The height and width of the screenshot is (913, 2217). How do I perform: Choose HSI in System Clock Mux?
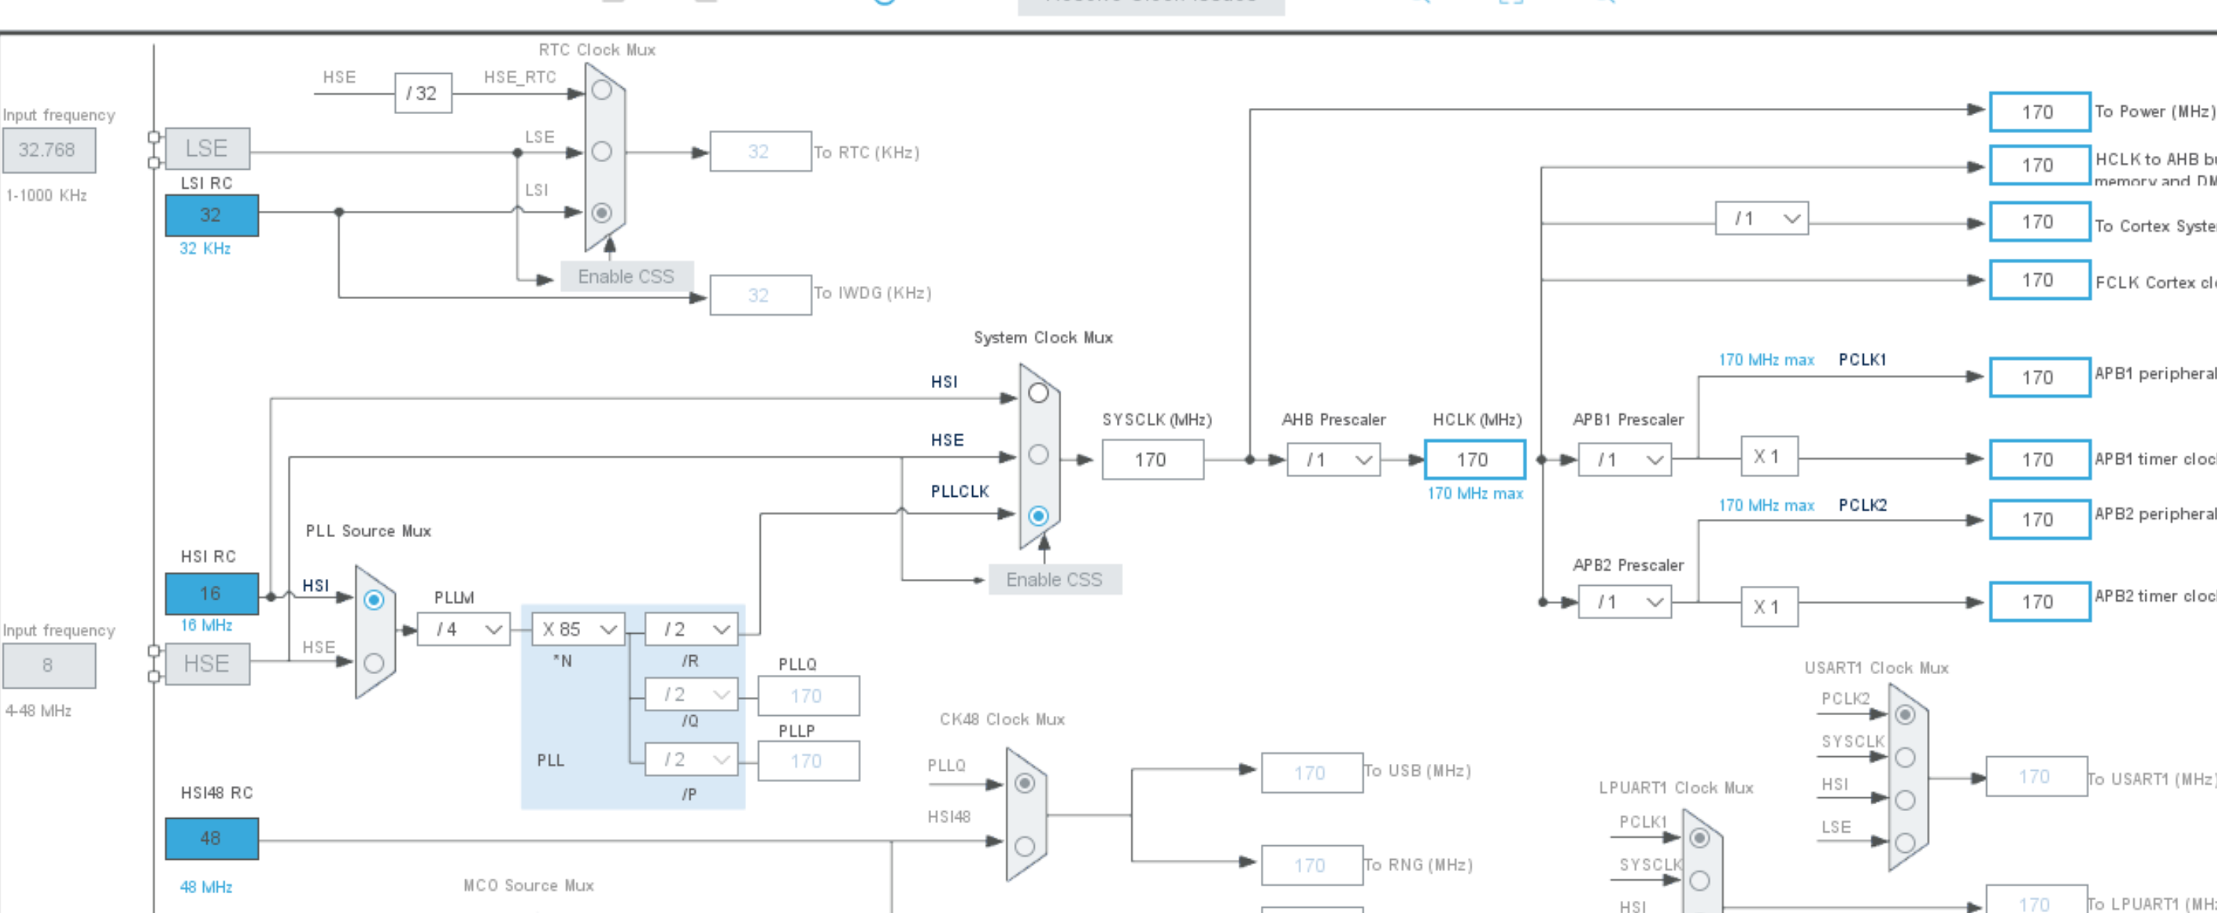1038,393
